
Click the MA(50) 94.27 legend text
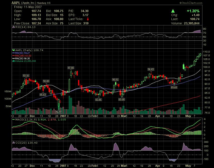coord(22,53)
